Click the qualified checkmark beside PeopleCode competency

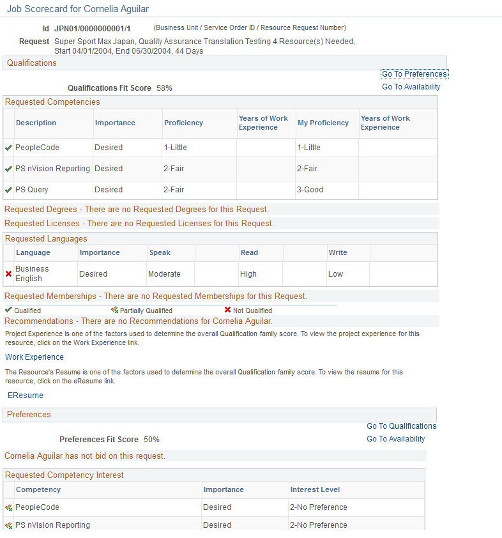(8, 148)
